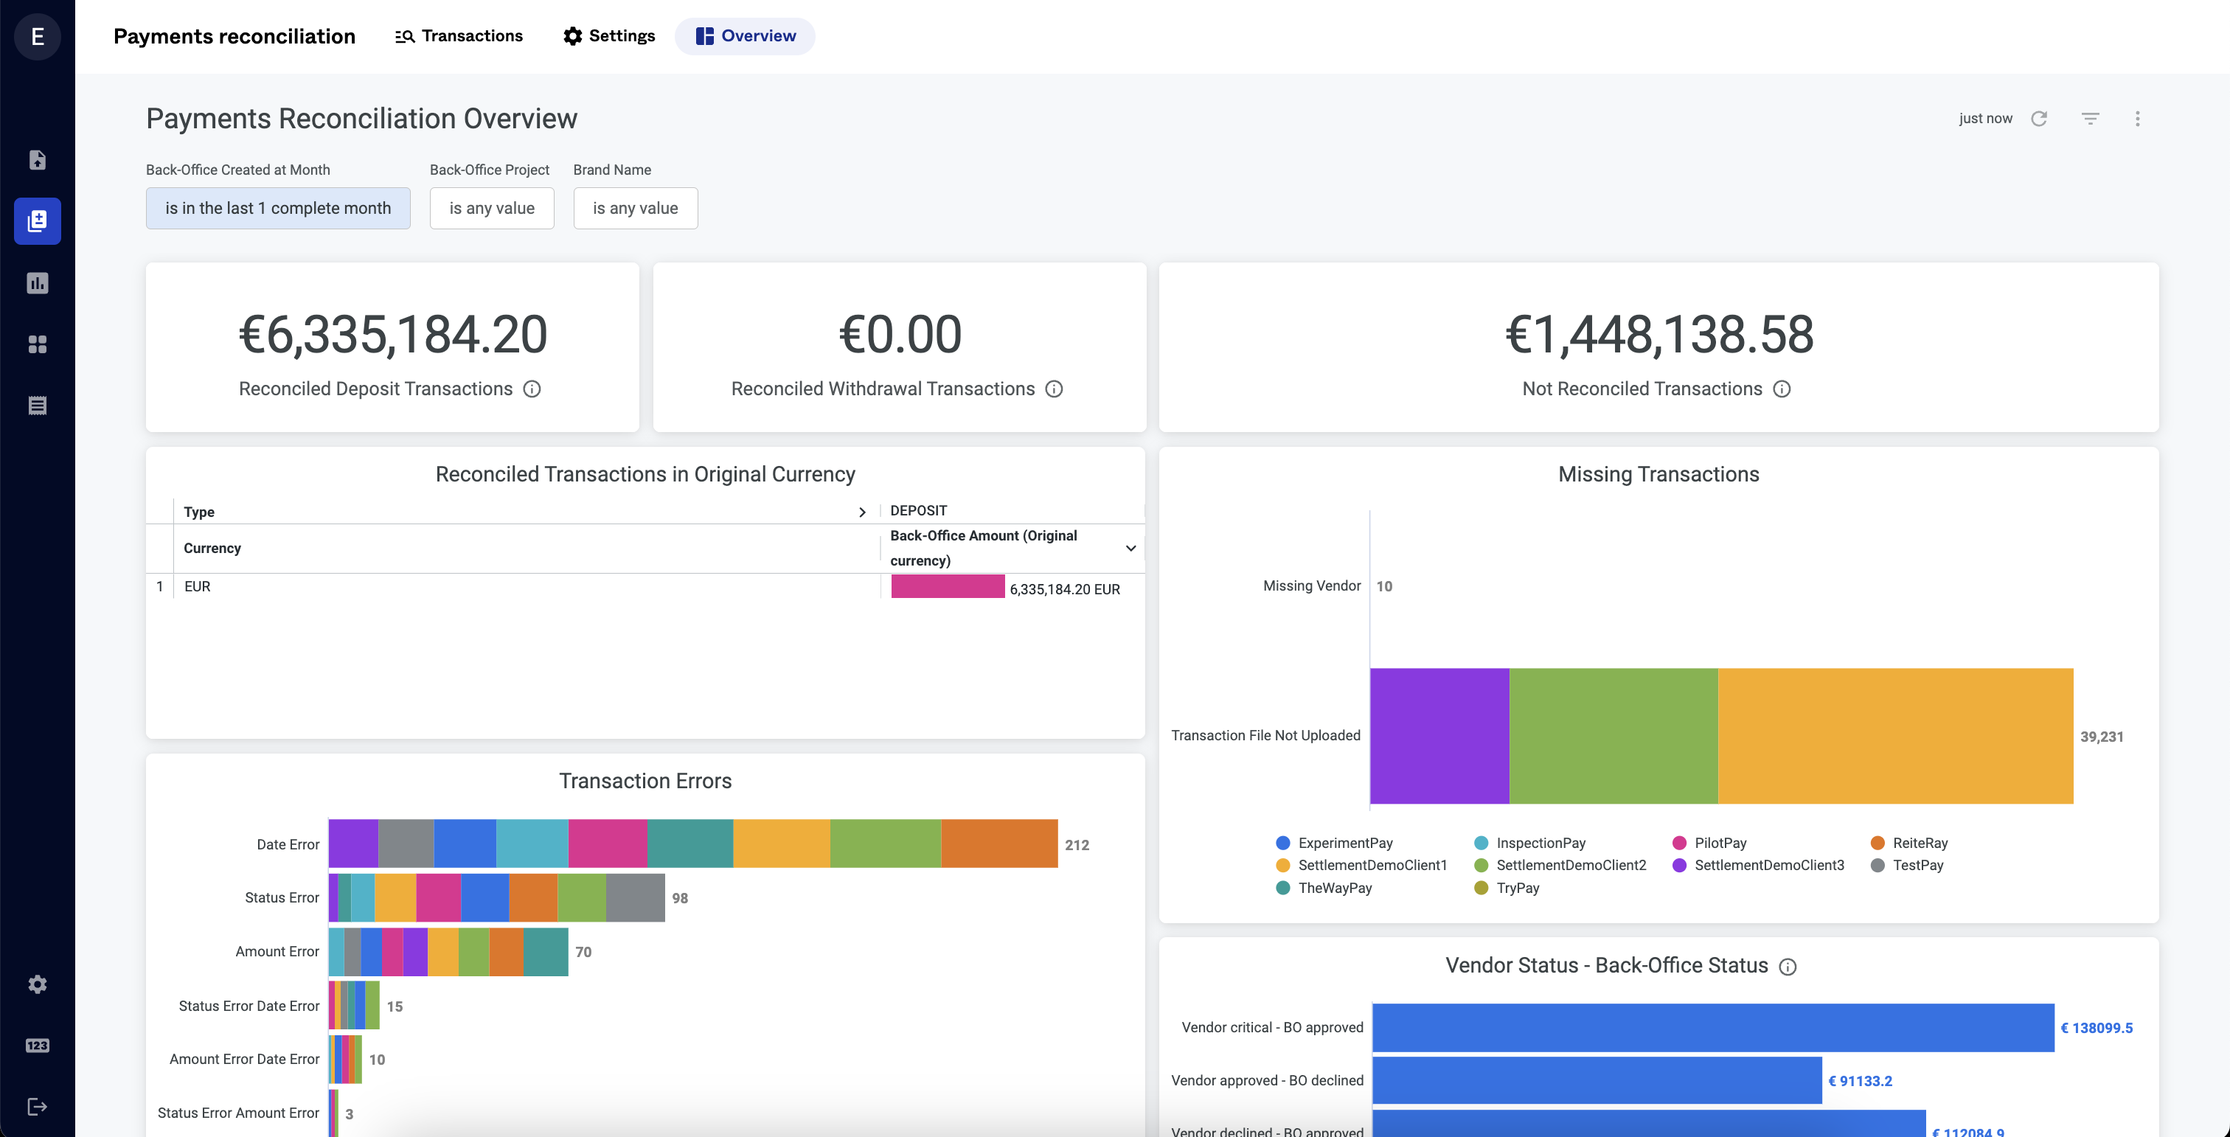Open the dashboards icon in the sidebar
The height and width of the screenshot is (1137, 2230).
(37, 220)
